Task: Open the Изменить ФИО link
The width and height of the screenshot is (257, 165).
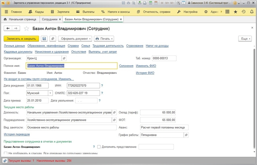Action: [x=146, y=66]
